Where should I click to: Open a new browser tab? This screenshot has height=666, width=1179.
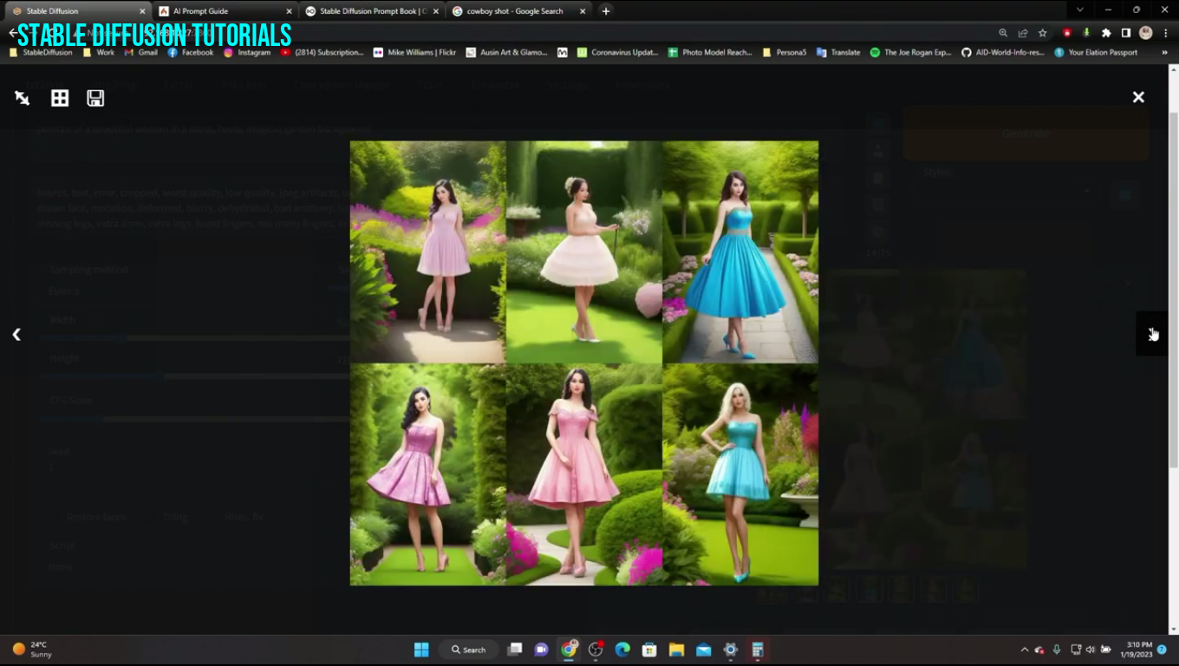(x=606, y=11)
